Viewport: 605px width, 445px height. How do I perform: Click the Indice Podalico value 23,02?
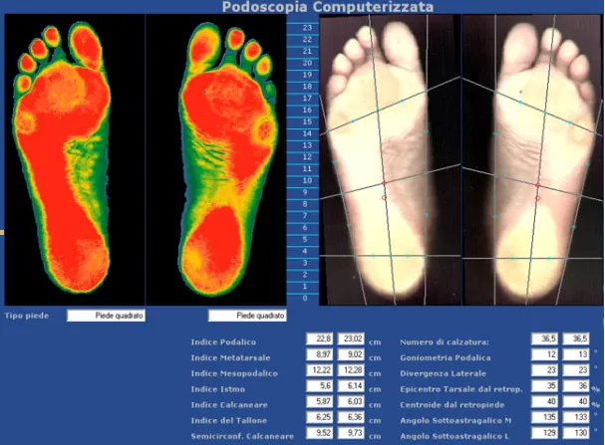353,339
